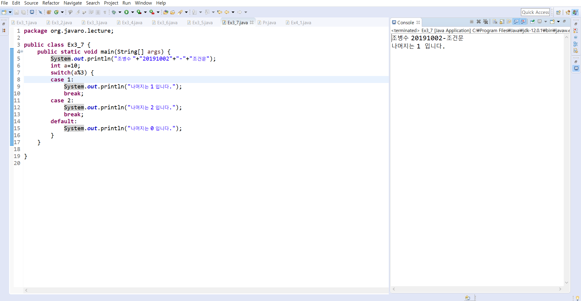
Task: Click the green Run button
Action: (x=126, y=12)
